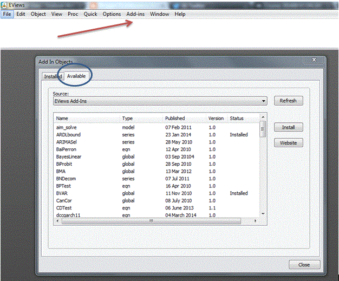Viewport: 339px width, 281px height.
Task: Open the View menu
Action: click(x=57, y=14)
